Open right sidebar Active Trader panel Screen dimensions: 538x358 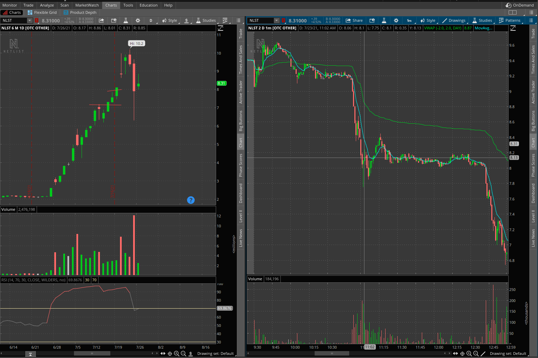(x=533, y=92)
